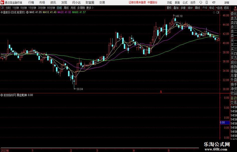Click the blue 0.00 value box on the scale
The height and width of the screenshot is (152, 237).
(x=225, y=123)
